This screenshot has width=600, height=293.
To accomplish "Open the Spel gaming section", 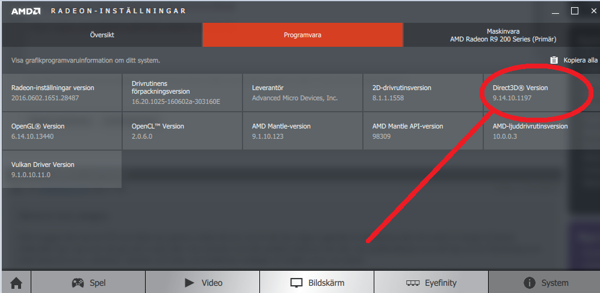I will pyautogui.click(x=88, y=282).
